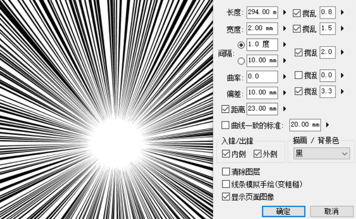The image size is (356, 219).
Task: Open the arrow beside the 1.5 搅乱 value
Action: point(342,29)
